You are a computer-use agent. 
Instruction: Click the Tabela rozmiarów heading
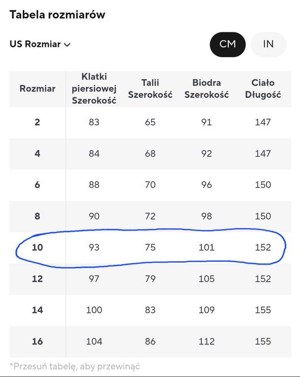[x=57, y=15]
